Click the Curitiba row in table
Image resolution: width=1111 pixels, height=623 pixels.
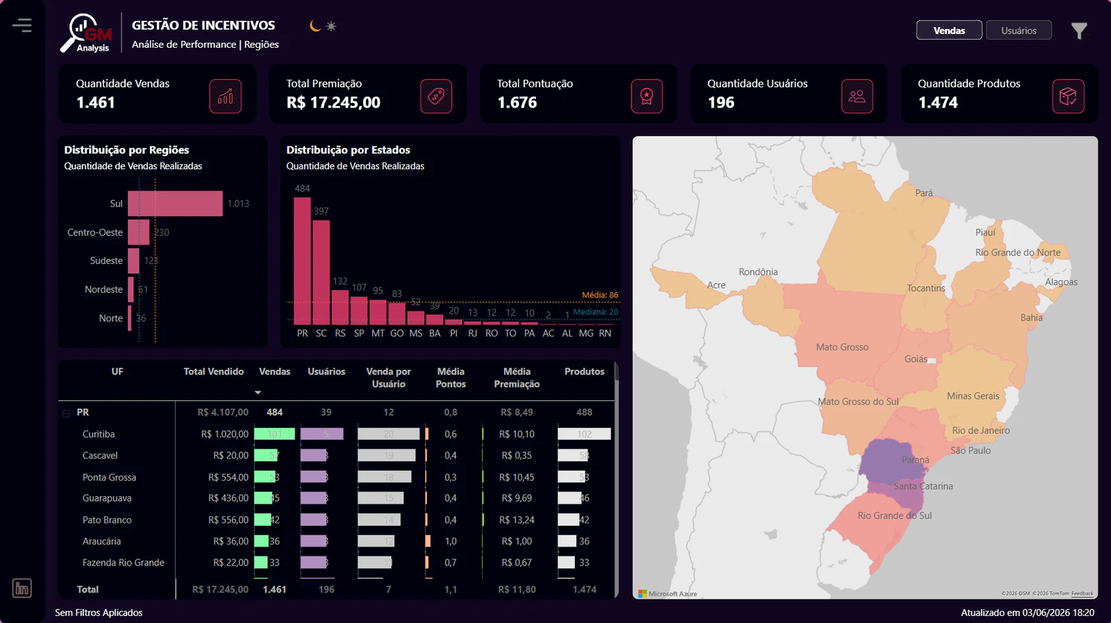pos(337,434)
